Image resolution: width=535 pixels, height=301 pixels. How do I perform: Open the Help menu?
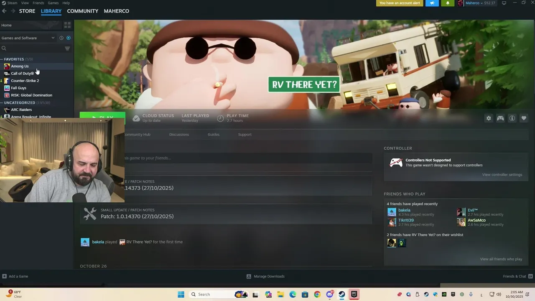(x=66, y=3)
